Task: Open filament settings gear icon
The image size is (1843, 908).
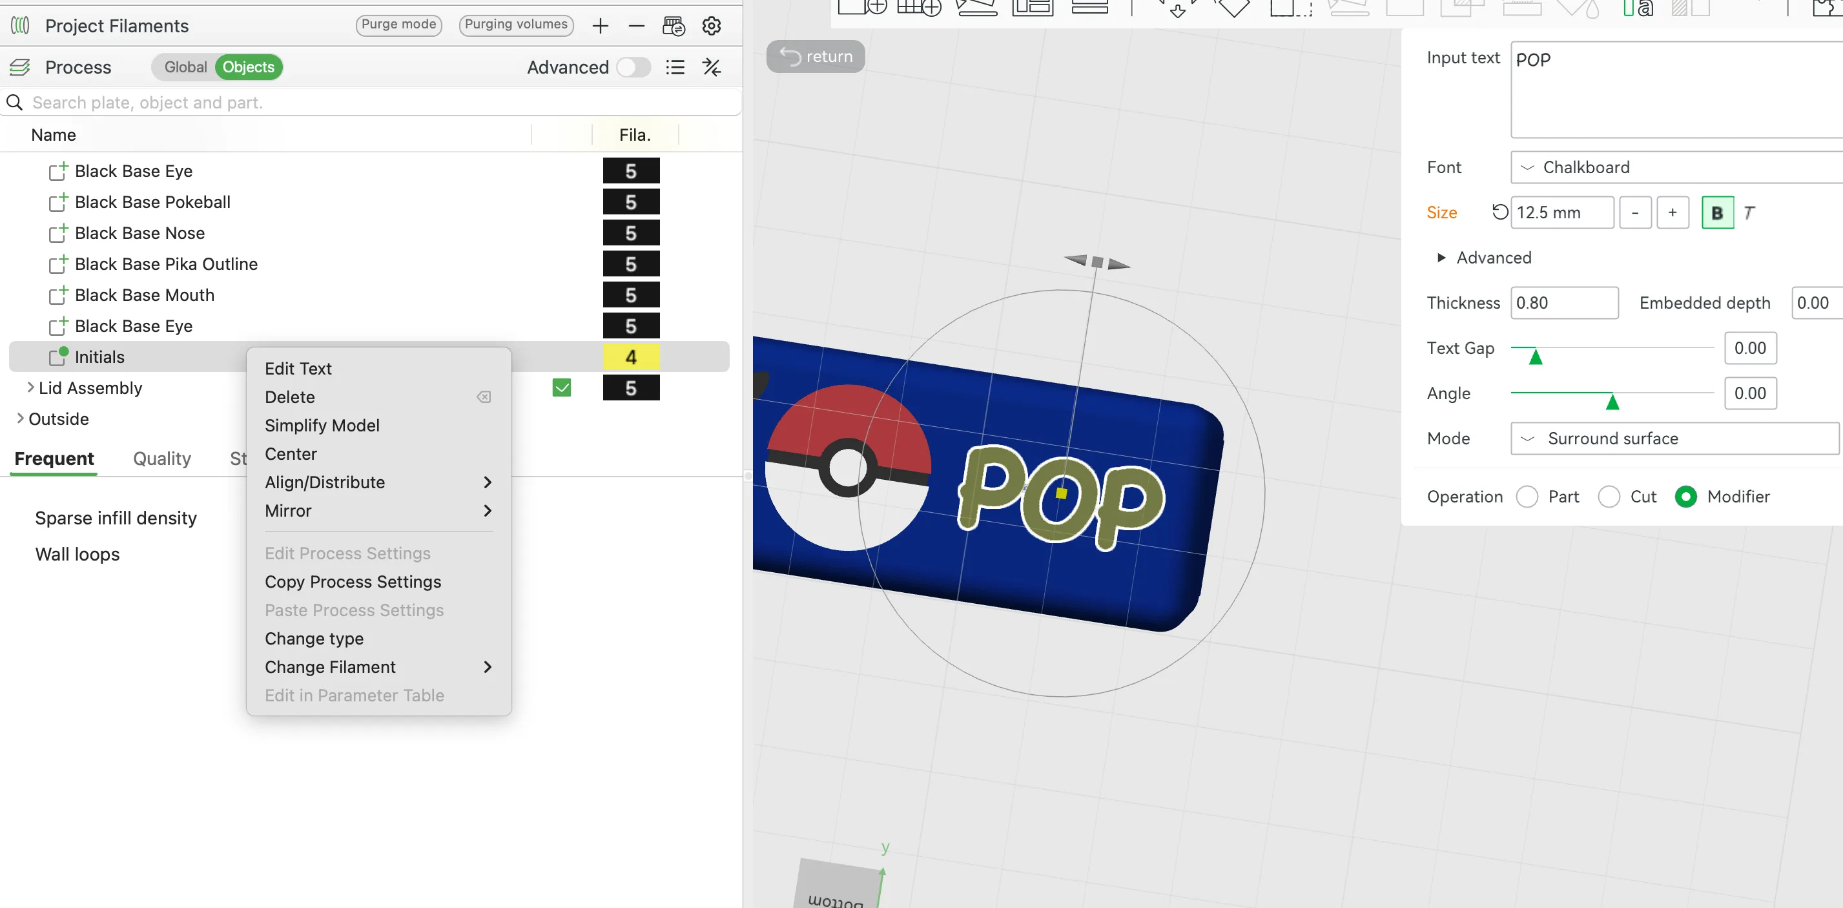Action: pos(711,26)
